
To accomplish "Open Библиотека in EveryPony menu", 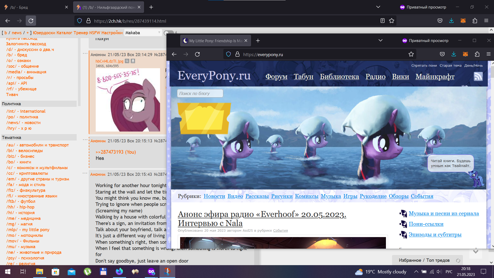I will tap(339, 76).
